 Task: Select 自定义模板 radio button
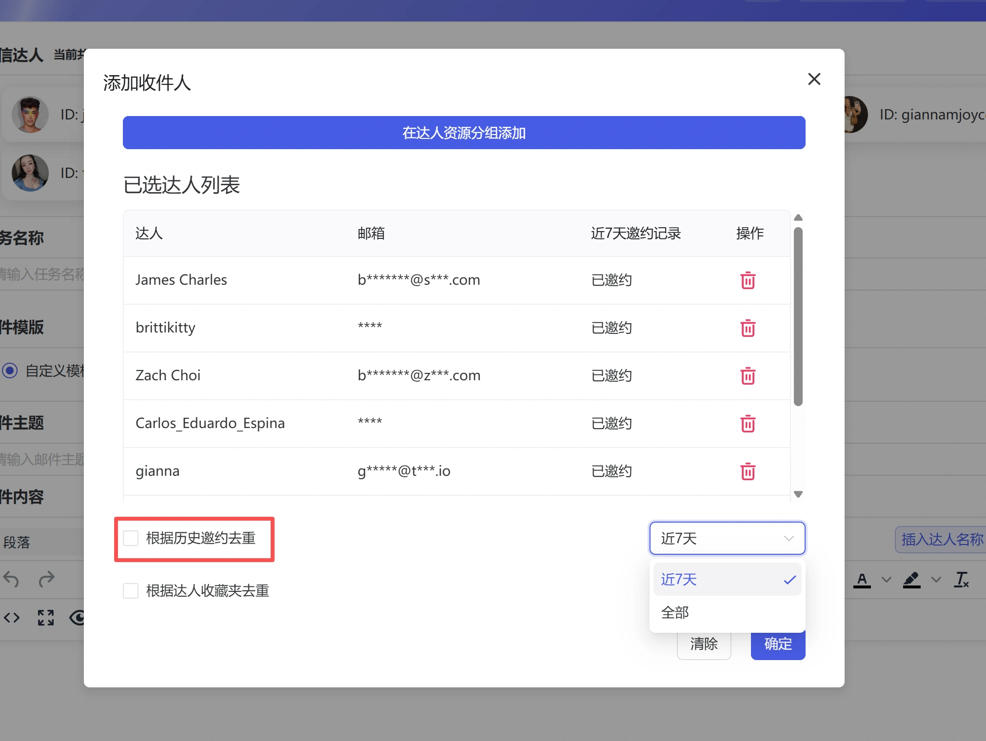click(10, 370)
